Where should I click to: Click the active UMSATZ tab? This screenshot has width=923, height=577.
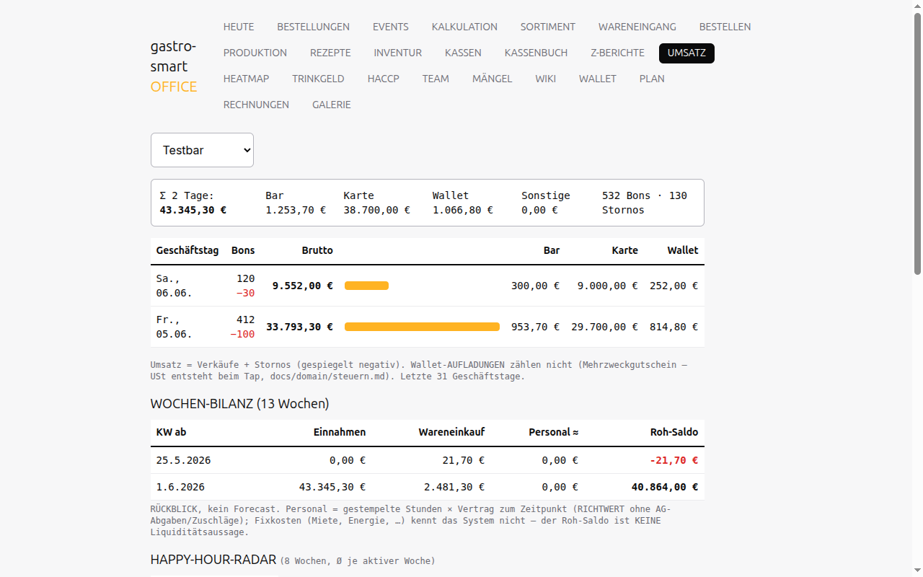[686, 53]
